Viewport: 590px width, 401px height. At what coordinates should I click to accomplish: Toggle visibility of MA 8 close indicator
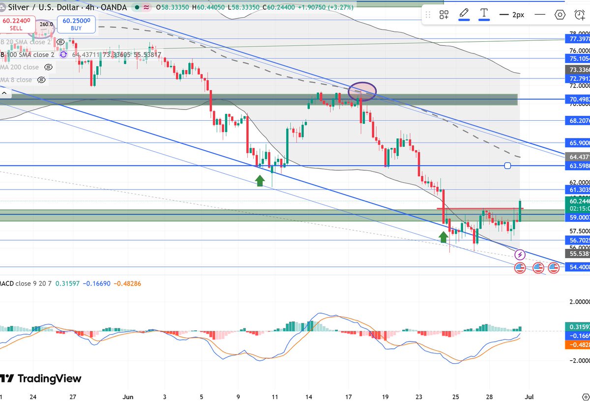[41, 80]
